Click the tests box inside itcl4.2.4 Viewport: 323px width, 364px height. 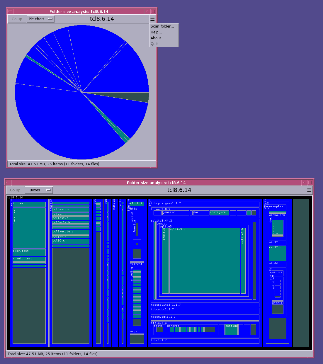tap(160, 329)
